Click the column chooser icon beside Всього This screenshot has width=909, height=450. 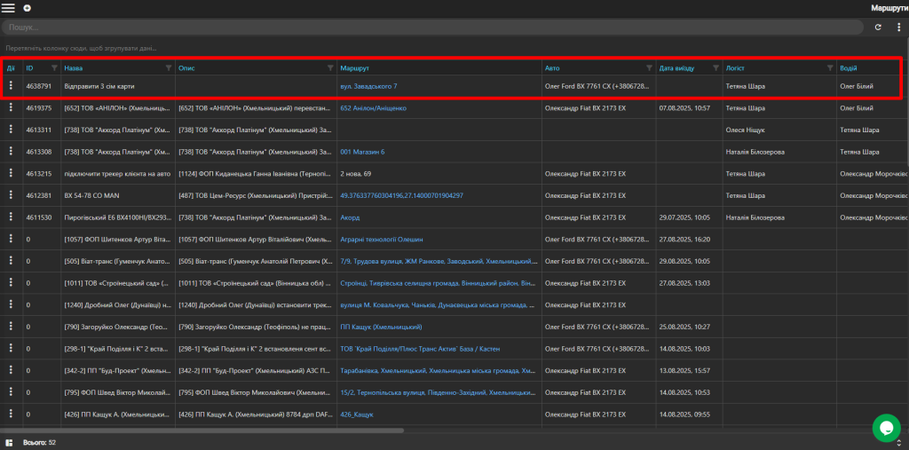(x=9, y=443)
